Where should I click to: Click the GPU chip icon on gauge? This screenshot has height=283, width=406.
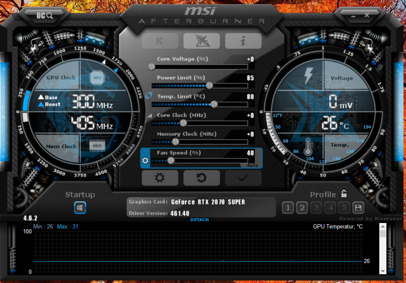click(97, 78)
